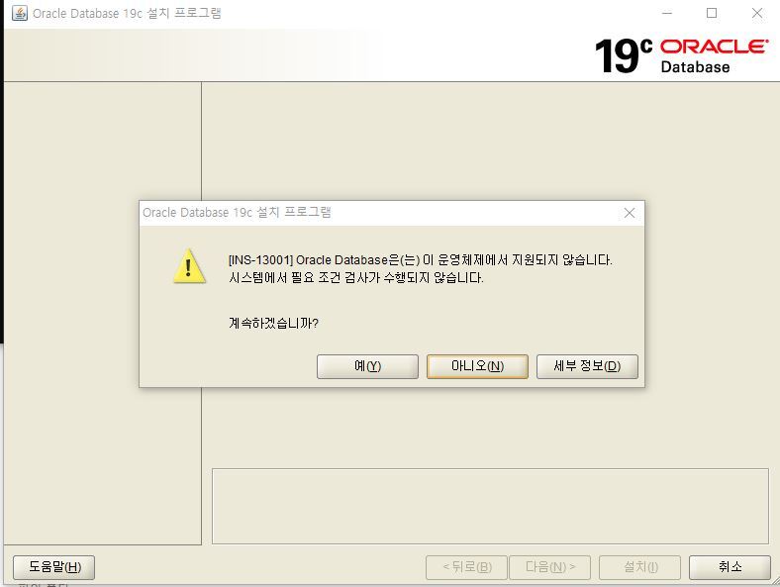Click the disabled 뒤로(B) back button

click(x=466, y=567)
